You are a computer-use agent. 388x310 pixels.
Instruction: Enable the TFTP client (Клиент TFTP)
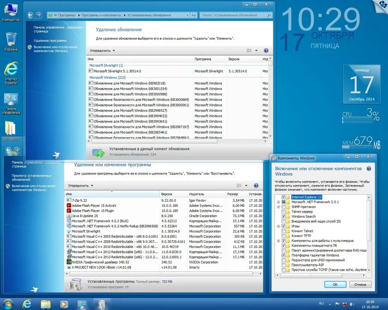(x=284, y=236)
